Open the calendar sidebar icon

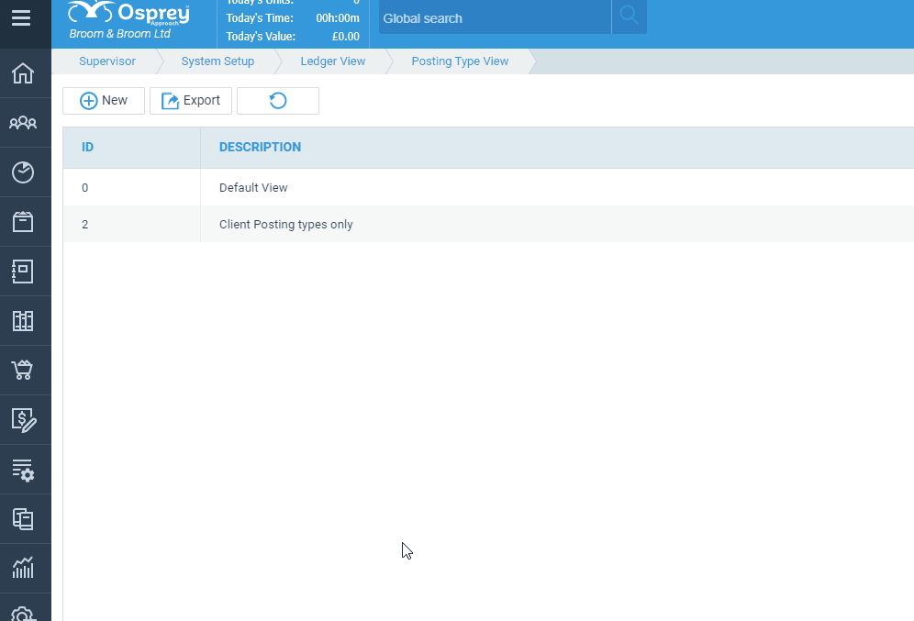[23, 222]
